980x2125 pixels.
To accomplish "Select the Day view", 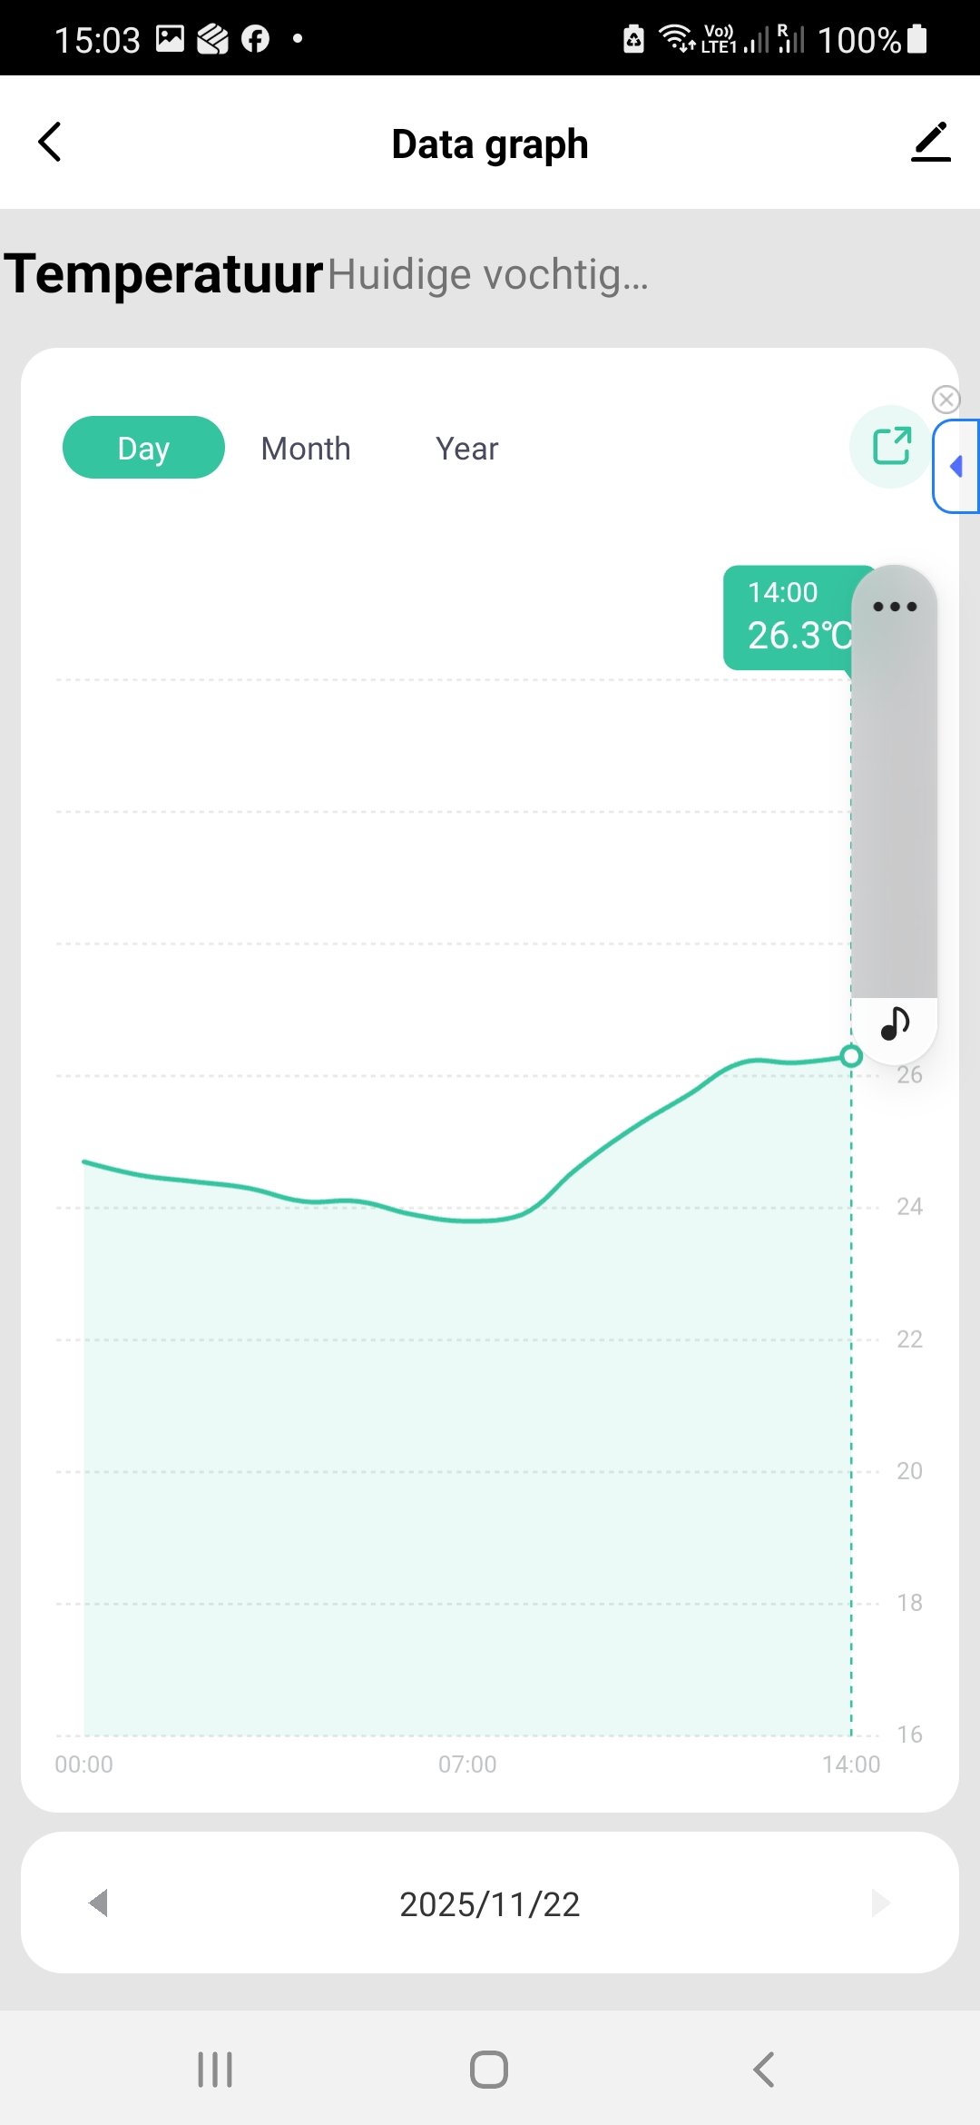I will 143,448.
